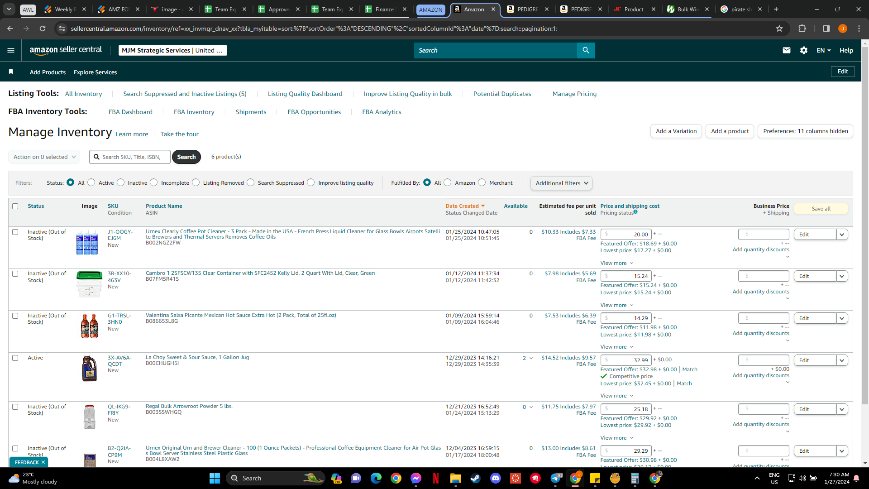Open FBA Dashboard in FBA Inventory Tools
The height and width of the screenshot is (489, 869).
click(x=130, y=112)
